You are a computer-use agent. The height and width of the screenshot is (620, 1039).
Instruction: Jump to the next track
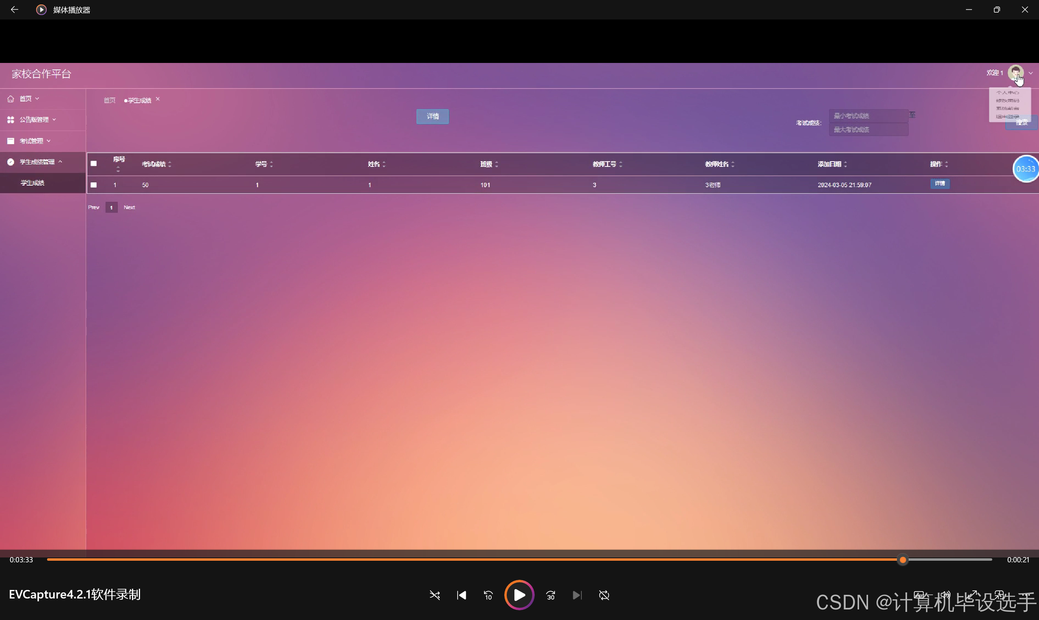(577, 595)
